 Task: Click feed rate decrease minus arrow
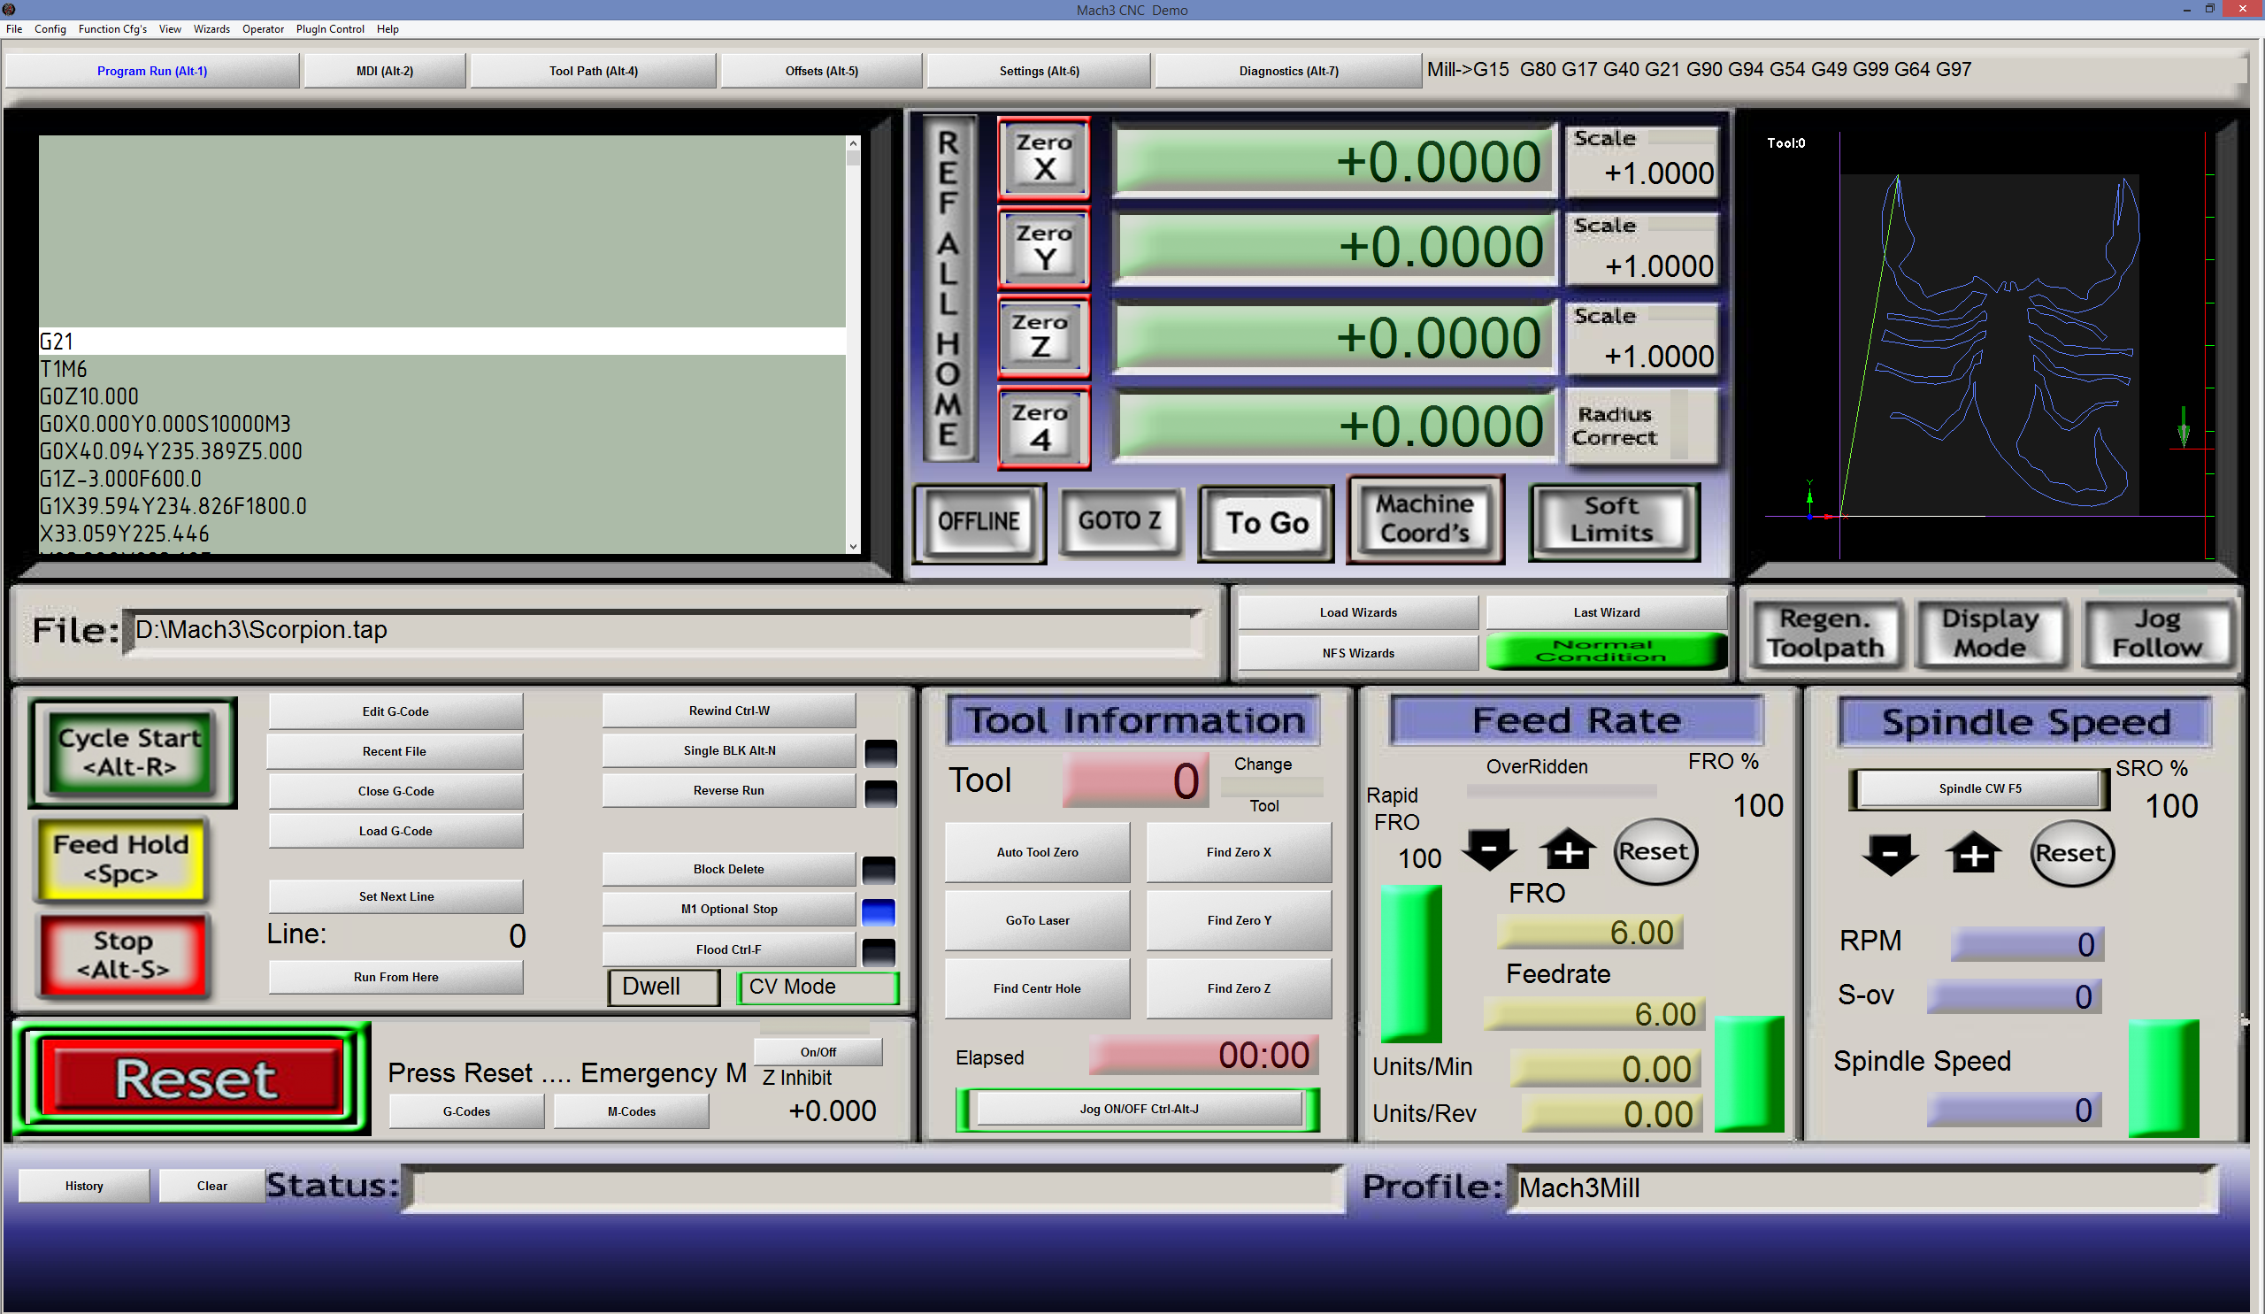pyautogui.click(x=1488, y=849)
